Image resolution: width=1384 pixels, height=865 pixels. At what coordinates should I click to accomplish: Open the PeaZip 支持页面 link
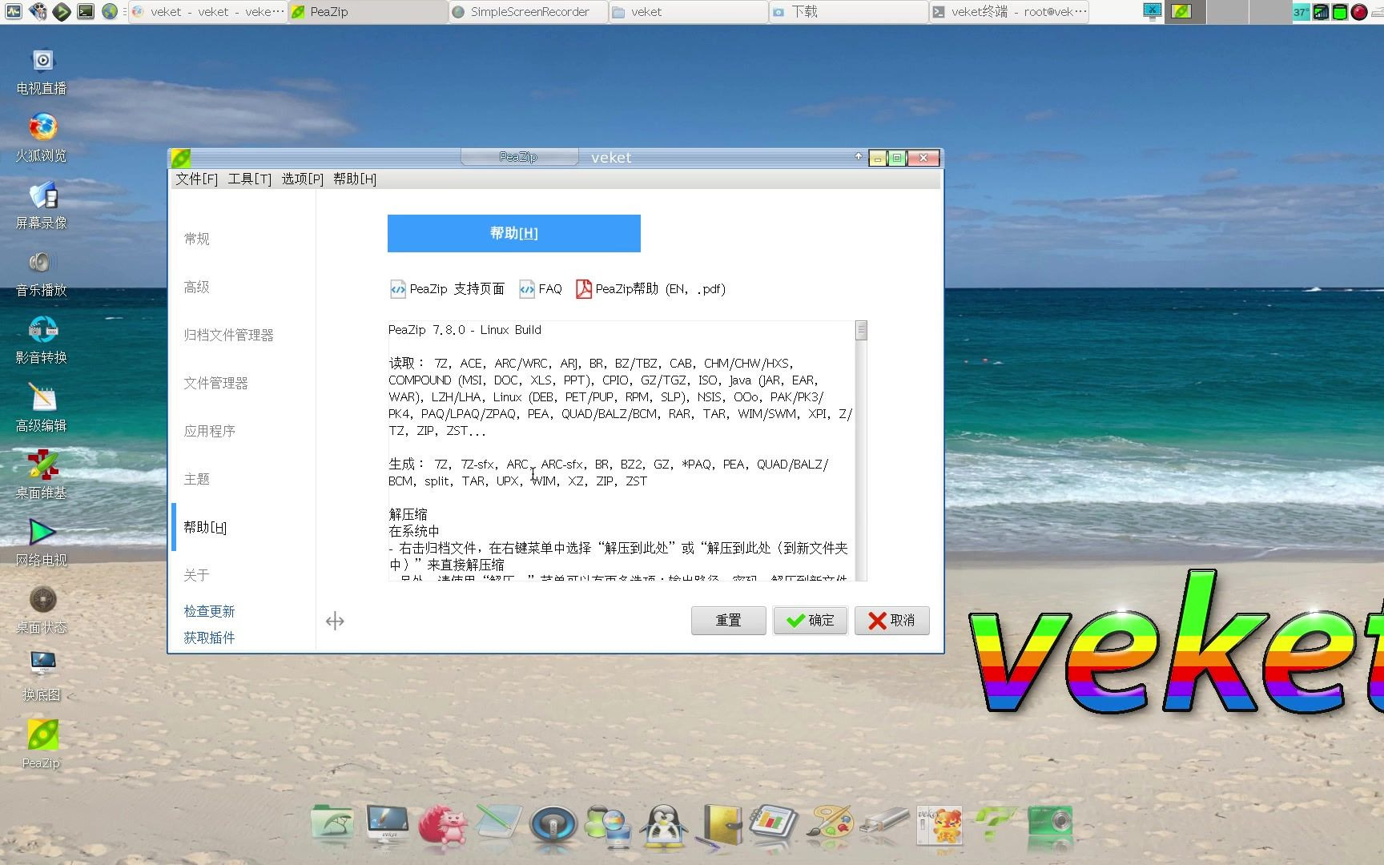click(447, 289)
